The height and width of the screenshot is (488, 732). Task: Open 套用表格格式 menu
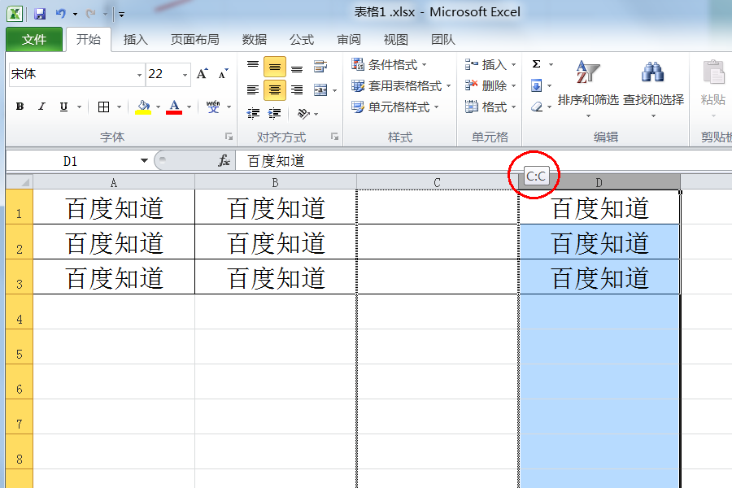click(x=401, y=86)
